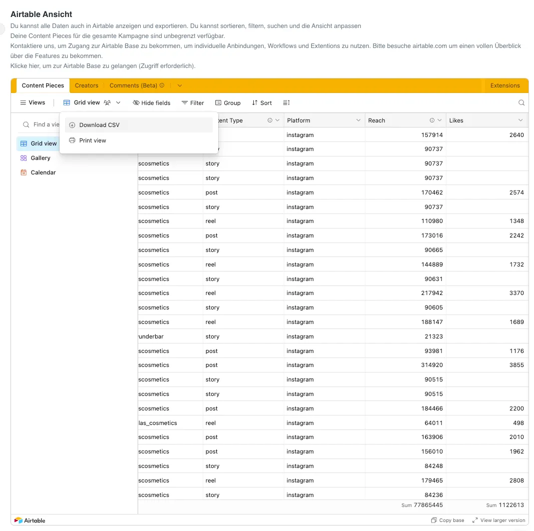Viewport: 534px width, 531px height.
Task: Click the Reach cell 93981
Action: point(405,350)
